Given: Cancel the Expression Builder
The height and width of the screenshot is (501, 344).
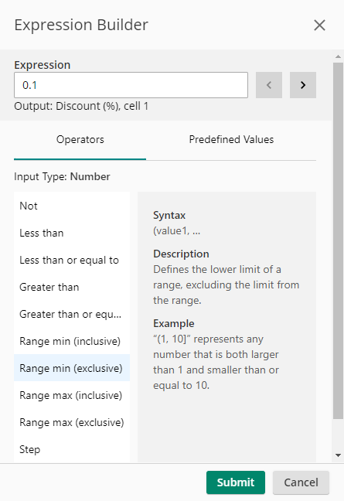Looking at the screenshot, I should [x=301, y=482].
